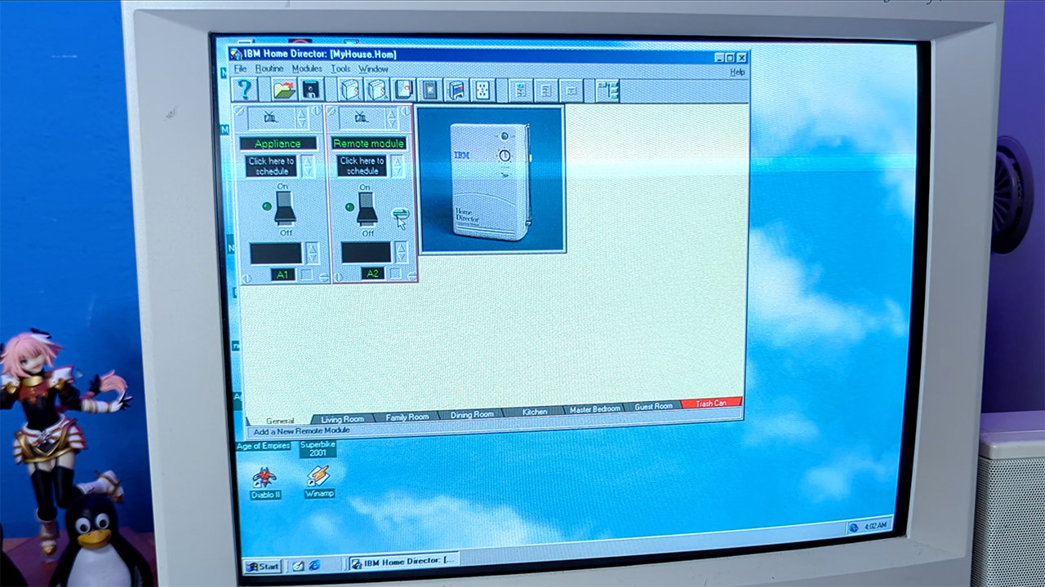Switch to the General tab

pyautogui.click(x=279, y=421)
